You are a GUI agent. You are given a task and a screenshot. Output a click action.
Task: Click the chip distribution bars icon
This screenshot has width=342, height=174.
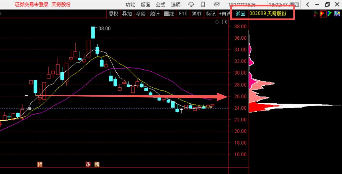tap(316, 14)
